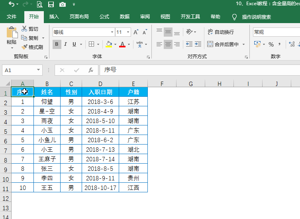Decrease indent icon

click(x=189, y=44)
